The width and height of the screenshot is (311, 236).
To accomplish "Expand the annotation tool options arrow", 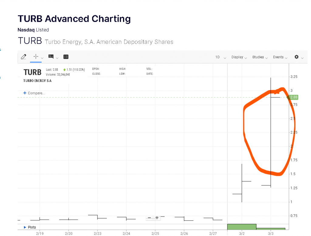I will pyautogui.click(x=57, y=58).
